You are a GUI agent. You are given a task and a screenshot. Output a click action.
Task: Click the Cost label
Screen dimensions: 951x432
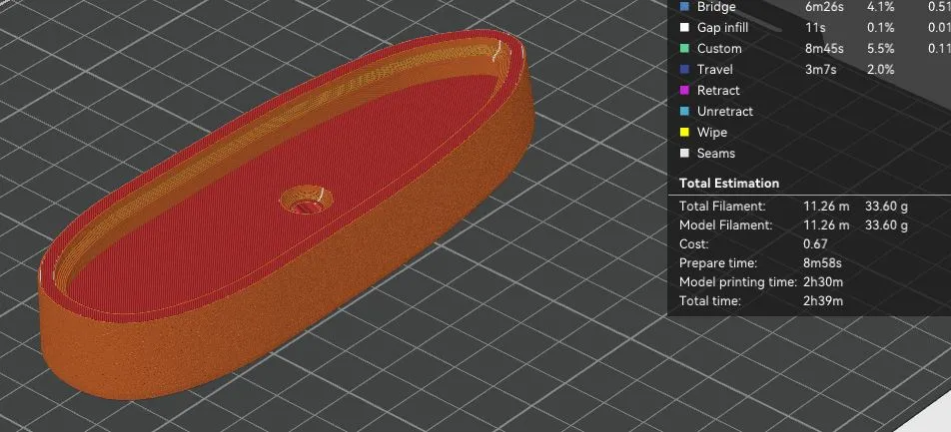point(694,244)
